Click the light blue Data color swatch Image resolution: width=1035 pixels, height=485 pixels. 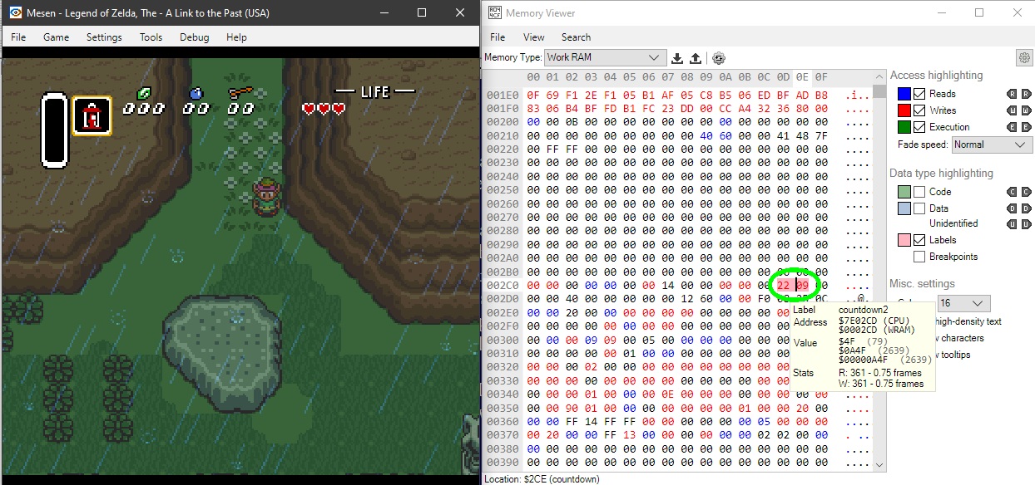point(904,208)
